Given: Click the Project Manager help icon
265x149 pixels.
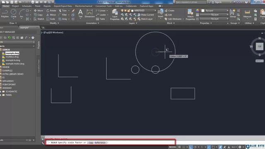Looking at the screenshot, I should coord(33,38).
